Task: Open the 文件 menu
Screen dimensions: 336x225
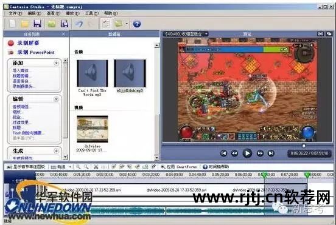Action: (x=15, y=13)
